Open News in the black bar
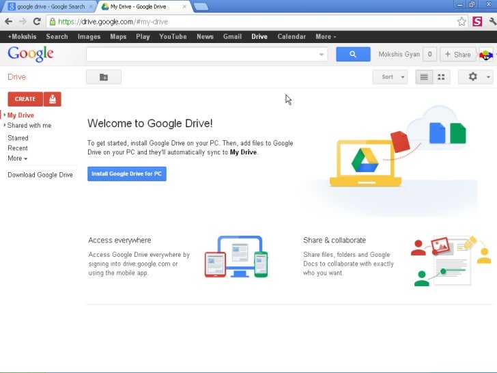The image size is (497, 373). (205, 37)
